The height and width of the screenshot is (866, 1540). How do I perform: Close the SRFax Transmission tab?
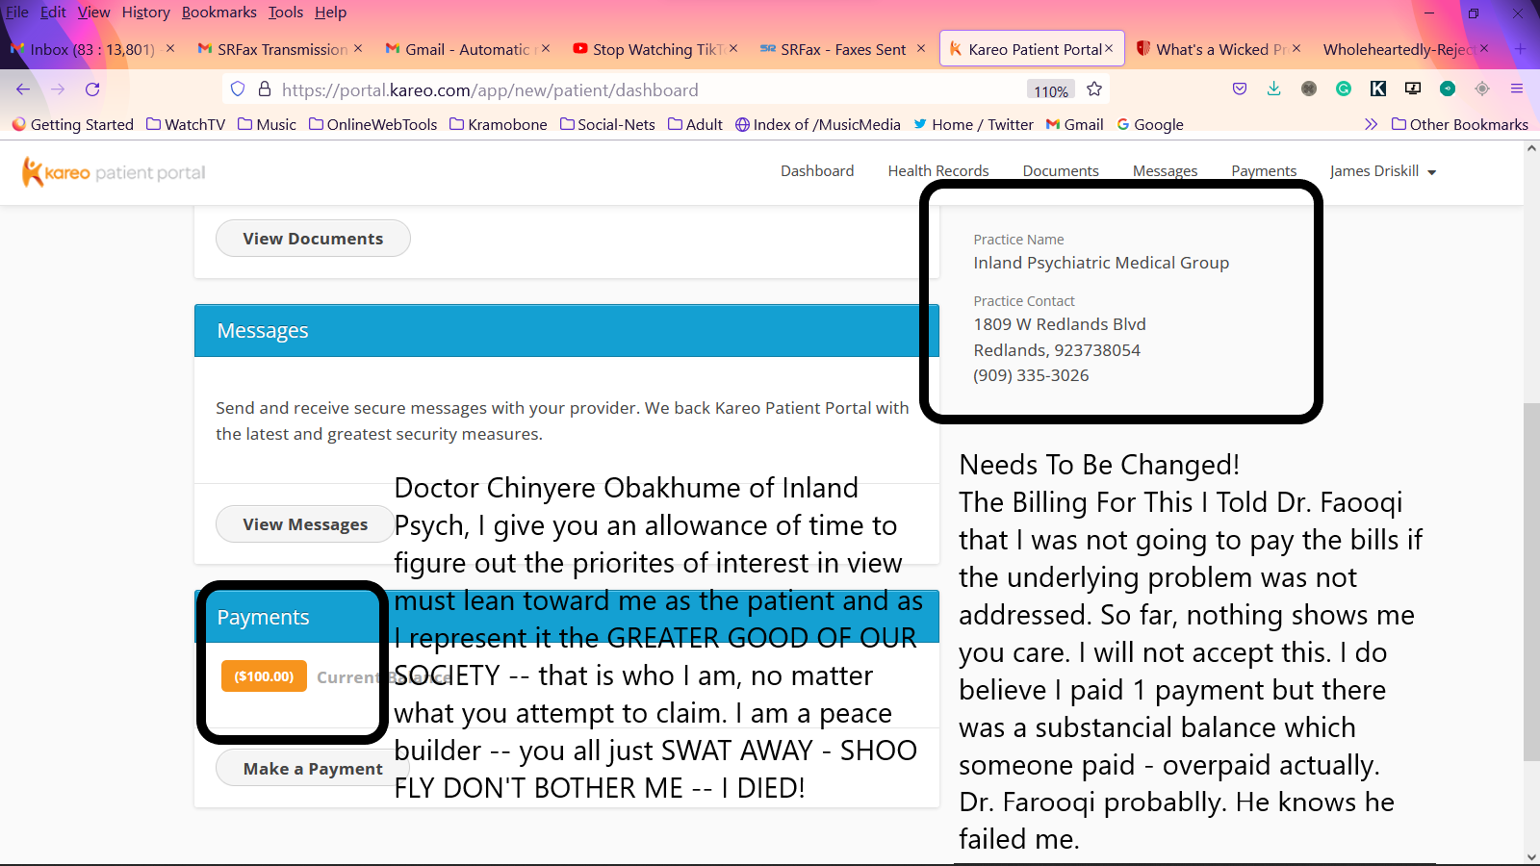[x=358, y=48]
